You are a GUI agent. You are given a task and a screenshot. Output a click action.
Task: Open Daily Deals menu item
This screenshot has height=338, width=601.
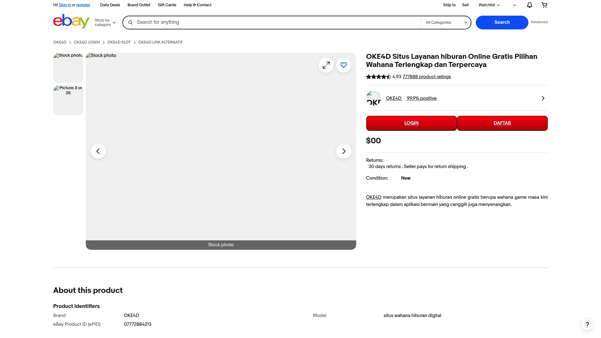pyautogui.click(x=110, y=5)
